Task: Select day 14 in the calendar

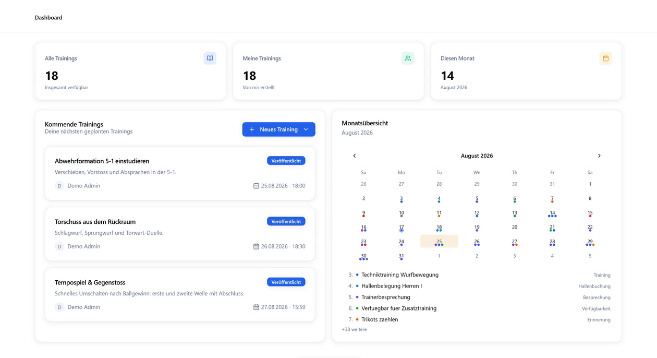Action: click(x=552, y=213)
